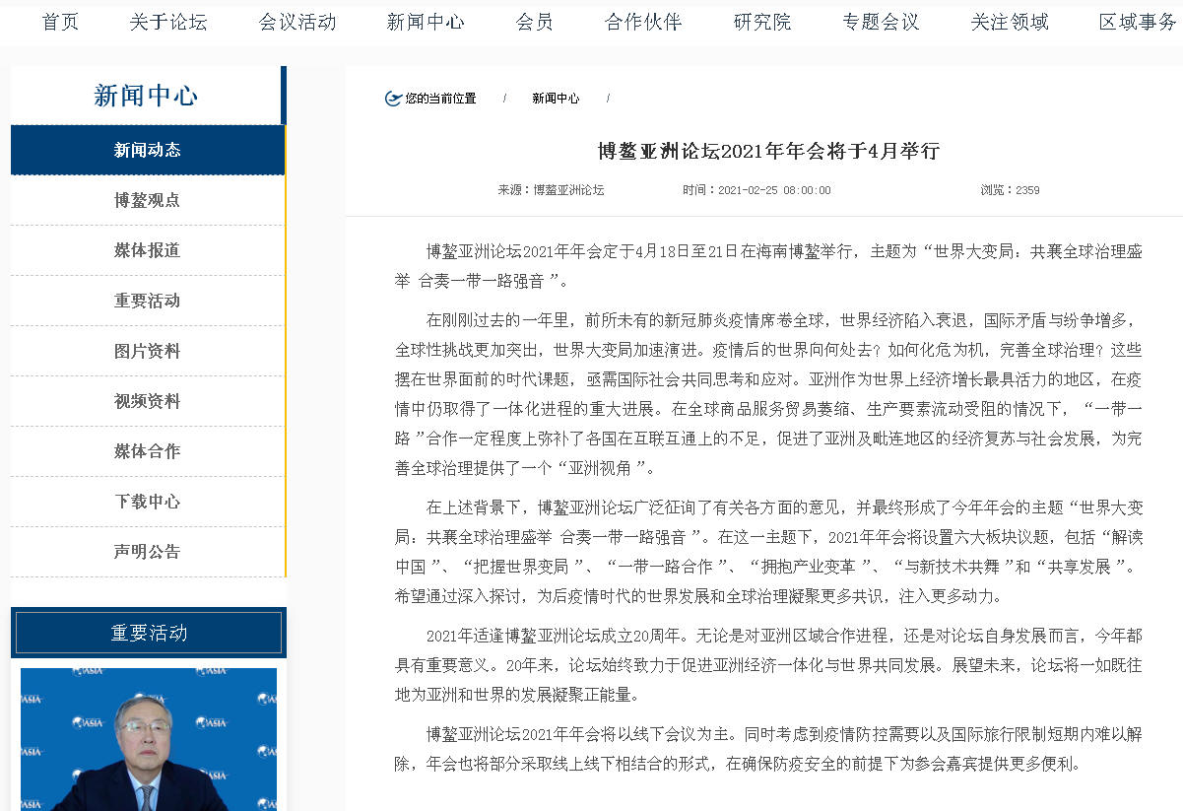Viewport: 1183px width, 811px height.
Task: Click the first paragraph starting 博鳌亚洲论坛2021年年会定于4月18日
Action: tap(768, 266)
